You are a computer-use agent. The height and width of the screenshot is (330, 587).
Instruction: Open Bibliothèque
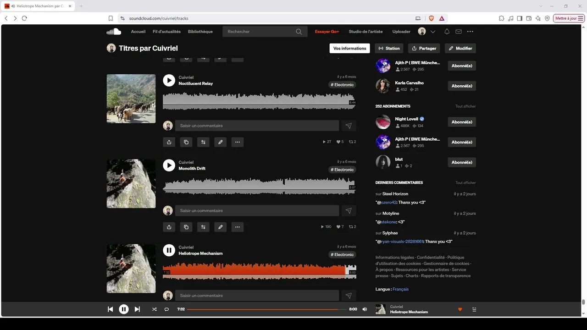point(200,32)
